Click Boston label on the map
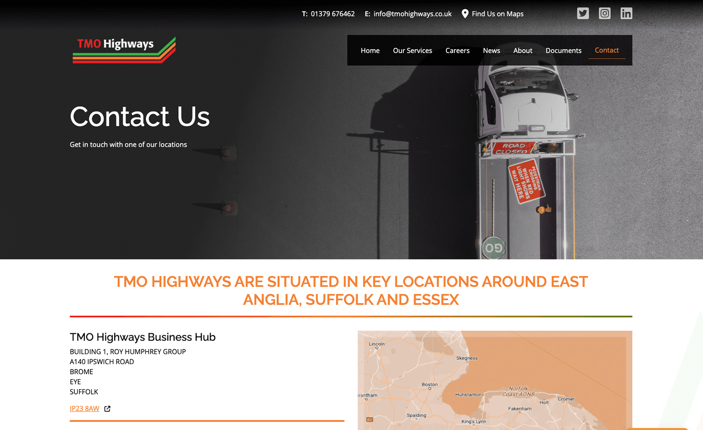The image size is (703, 430). [x=430, y=384]
